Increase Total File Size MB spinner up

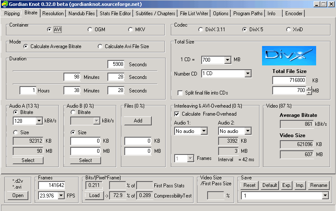(x=309, y=88)
